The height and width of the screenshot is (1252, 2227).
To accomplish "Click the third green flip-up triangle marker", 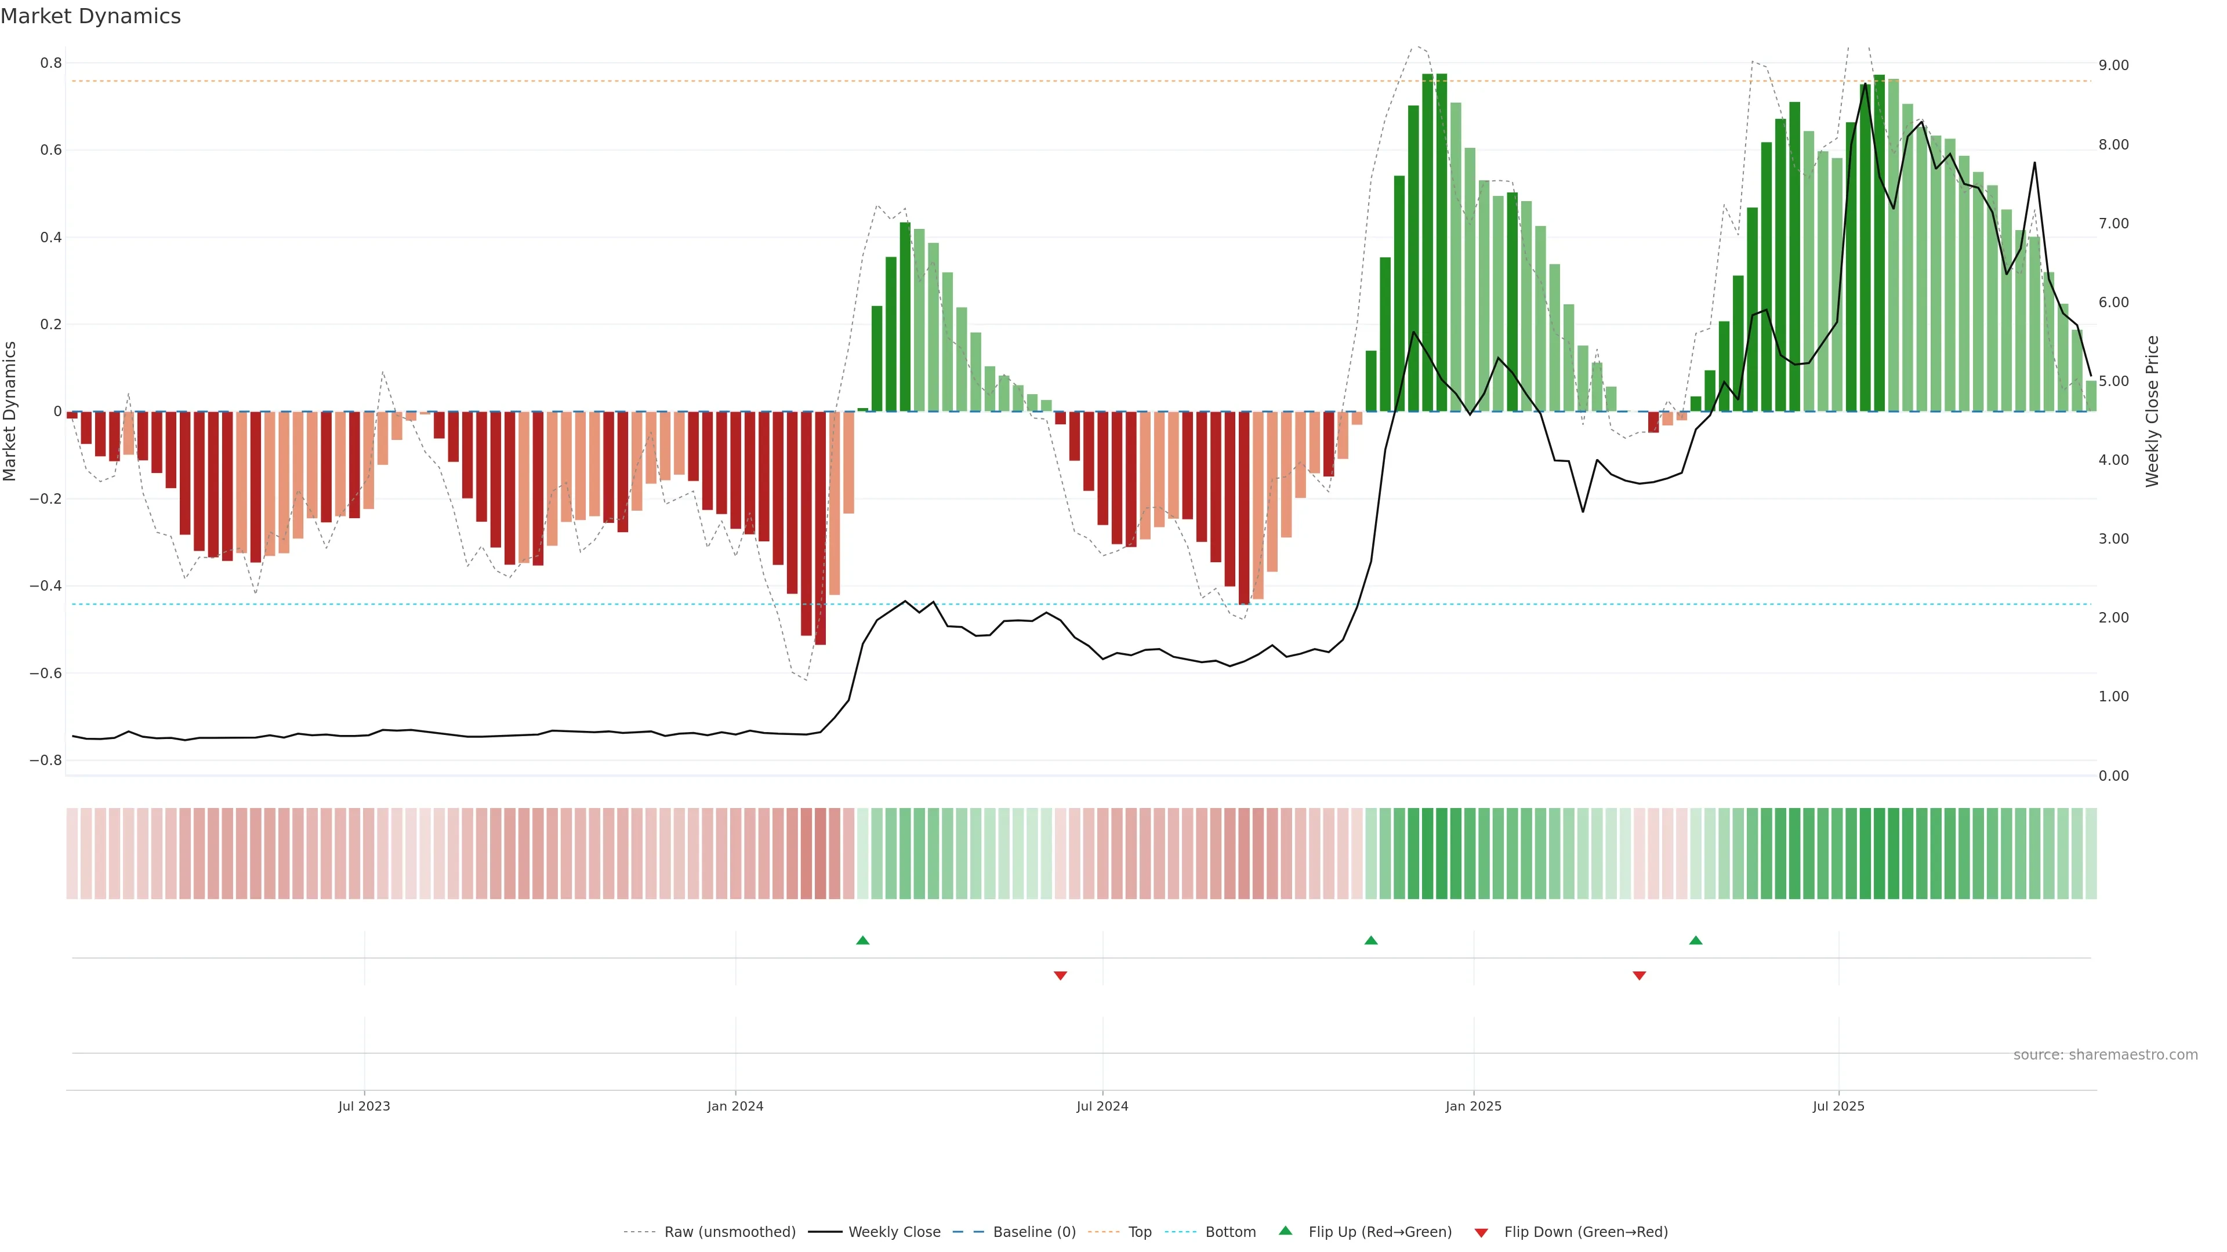I will coord(1695,940).
